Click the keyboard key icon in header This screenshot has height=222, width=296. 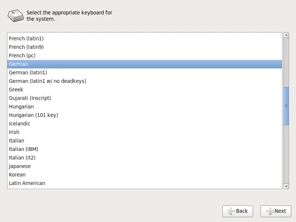(x=16, y=16)
